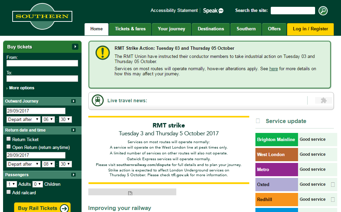The width and height of the screenshot is (341, 212).
Task: Open the Adults count dropdown
Action: (12, 184)
